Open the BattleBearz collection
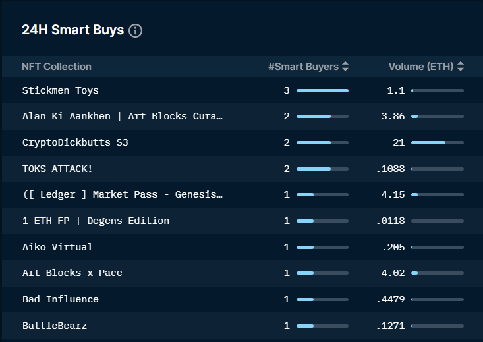The width and height of the screenshot is (483, 342). coord(55,326)
